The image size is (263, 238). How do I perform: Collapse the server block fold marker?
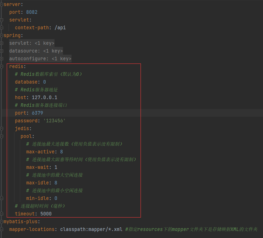pos(1,5)
